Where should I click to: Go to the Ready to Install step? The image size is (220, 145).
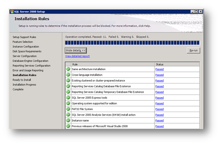click(22, 80)
